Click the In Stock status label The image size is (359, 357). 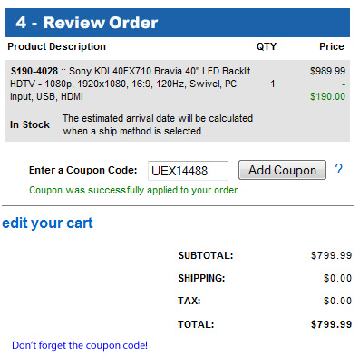[x=30, y=124]
